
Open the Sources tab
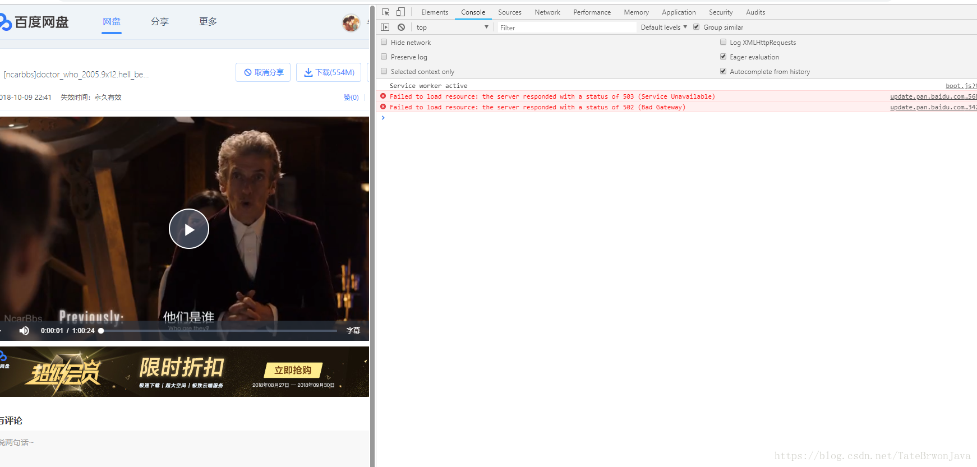[510, 12]
